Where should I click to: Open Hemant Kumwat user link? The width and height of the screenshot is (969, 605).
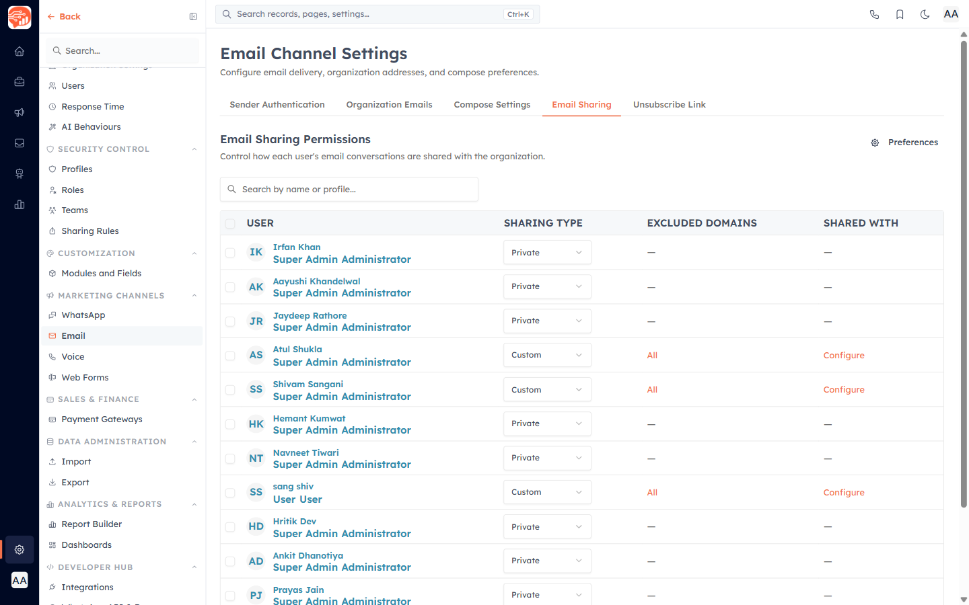click(x=309, y=419)
